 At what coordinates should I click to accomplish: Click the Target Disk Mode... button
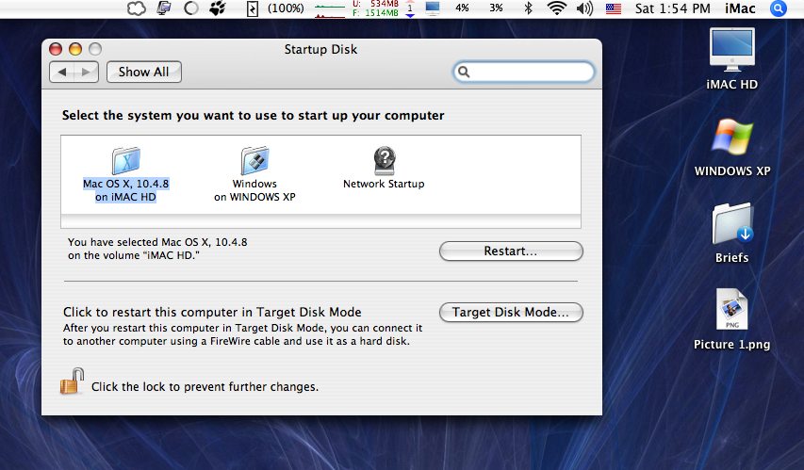click(511, 312)
